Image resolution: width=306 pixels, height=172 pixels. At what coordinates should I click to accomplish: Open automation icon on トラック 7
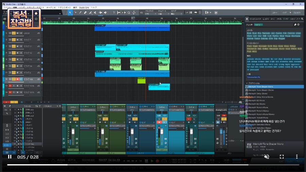(38, 40)
